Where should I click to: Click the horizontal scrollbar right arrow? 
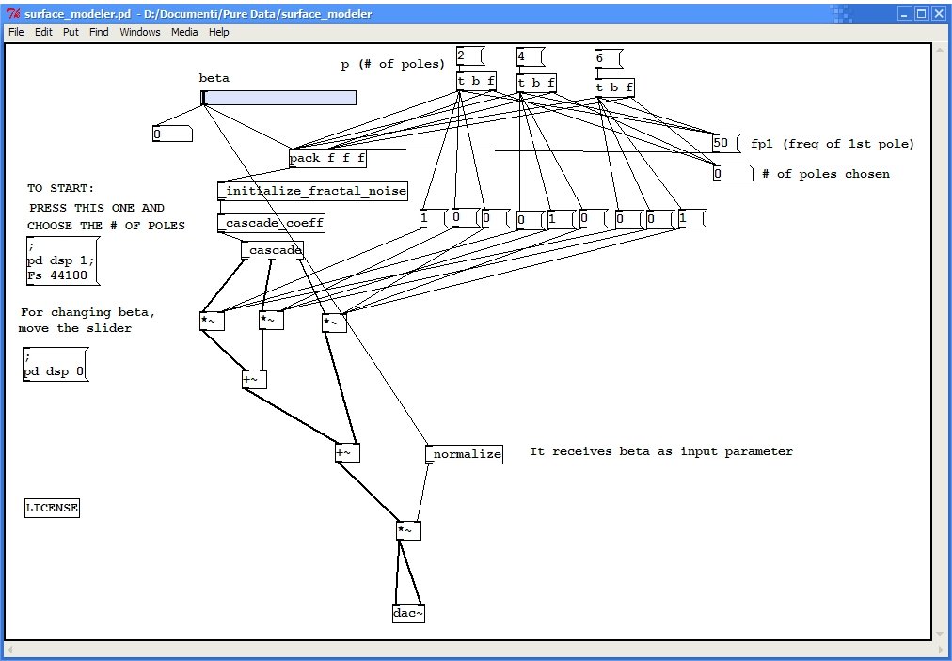(x=941, y=650)
